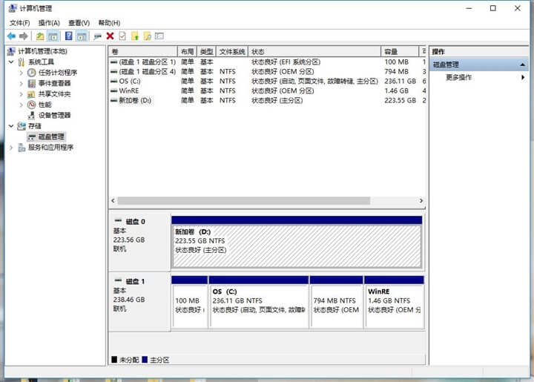Select the OS (C:) volume row
The width and height of the screenshot is (534, 382).
tap(129, 81)
